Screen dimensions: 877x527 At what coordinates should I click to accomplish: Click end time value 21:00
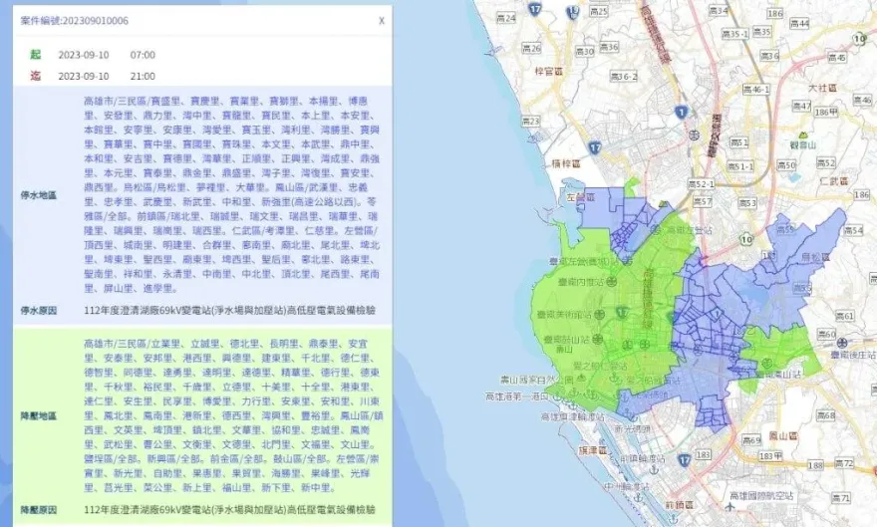(x=143, y=76)
